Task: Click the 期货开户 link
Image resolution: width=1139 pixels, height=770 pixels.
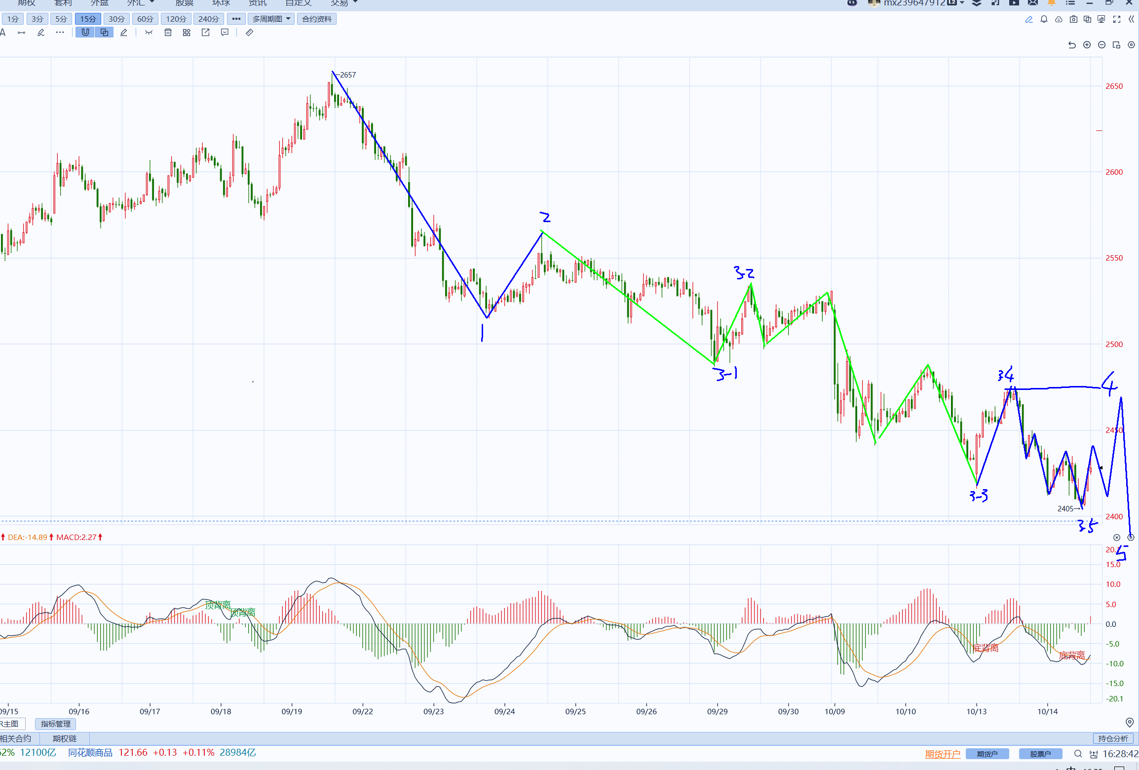Action: [x=943, y=754]
